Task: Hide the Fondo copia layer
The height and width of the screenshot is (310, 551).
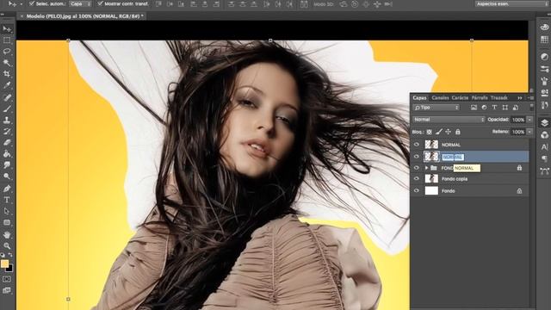Action: tap(417, 179)
